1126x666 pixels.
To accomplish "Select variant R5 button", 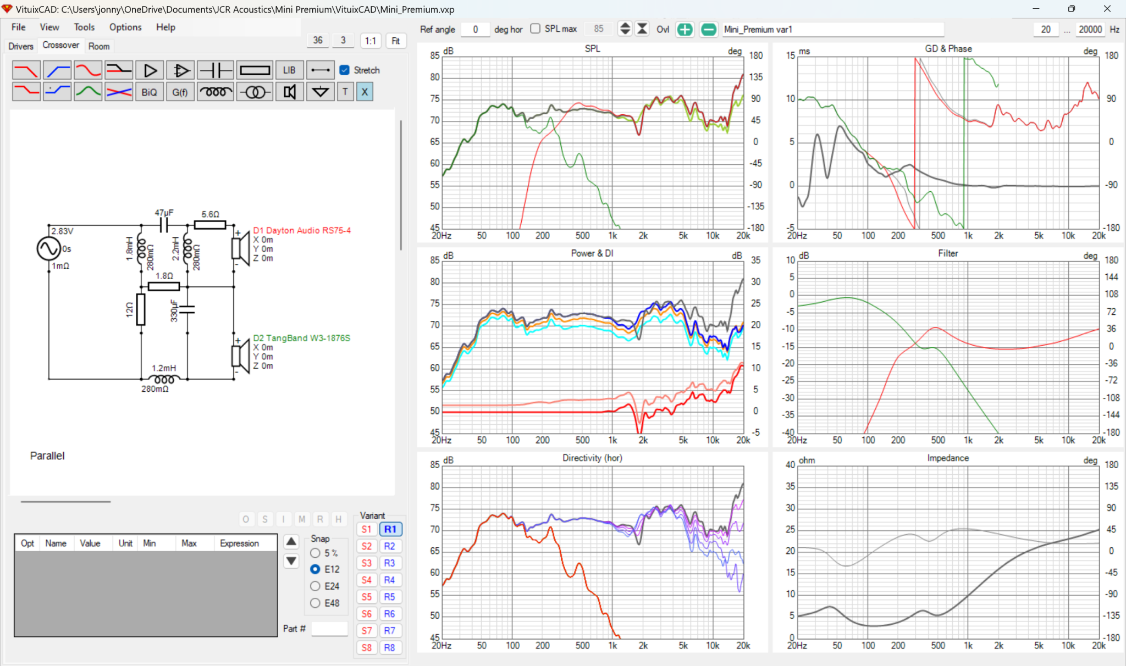I will tap(390, 597).
